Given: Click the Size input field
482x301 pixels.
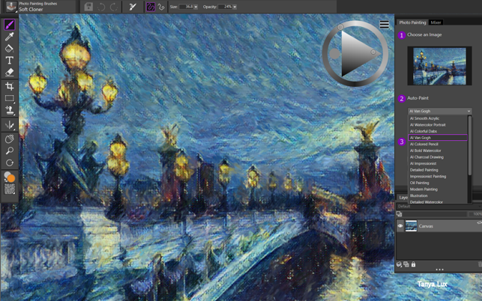Looking at the screenshot, I should pos(186,7).
